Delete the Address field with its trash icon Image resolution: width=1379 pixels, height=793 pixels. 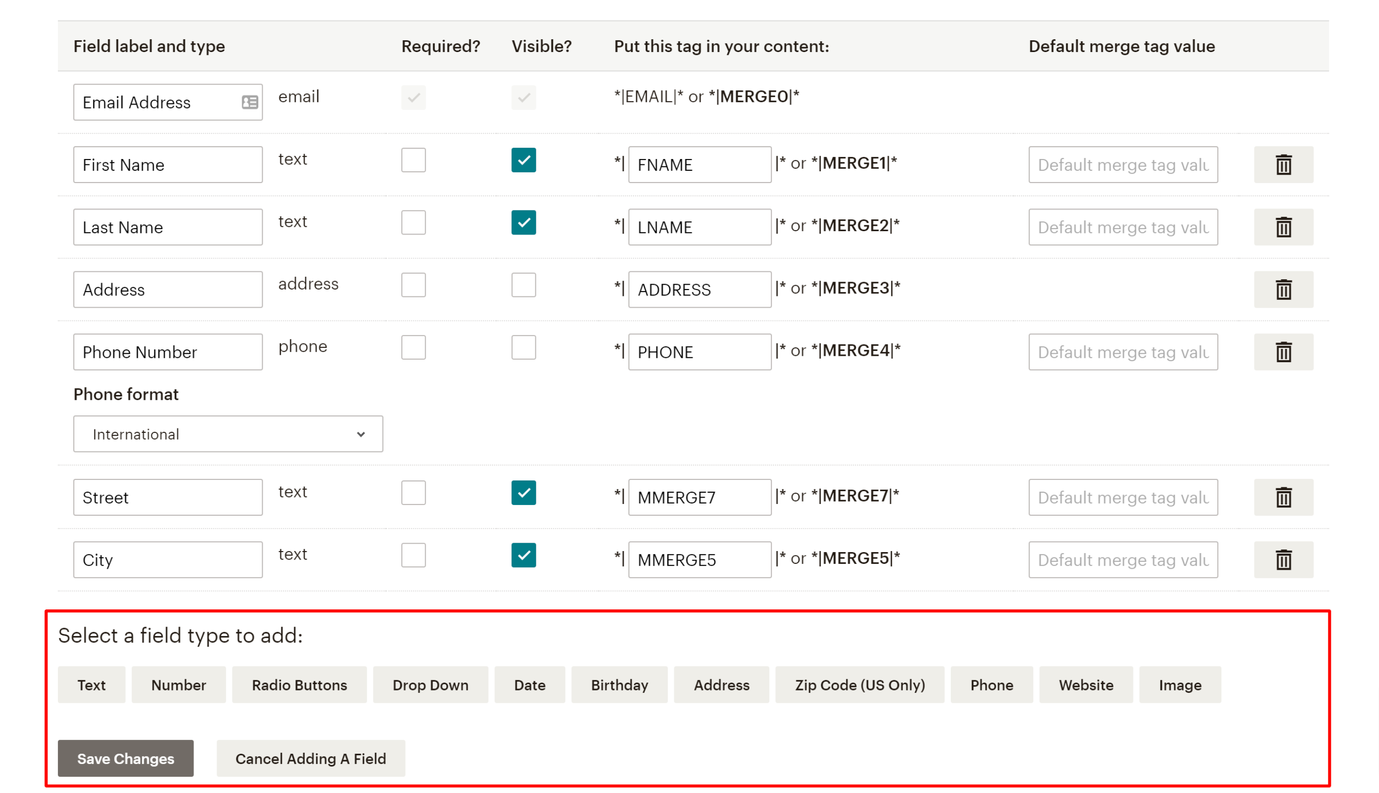coord(1283,289)
